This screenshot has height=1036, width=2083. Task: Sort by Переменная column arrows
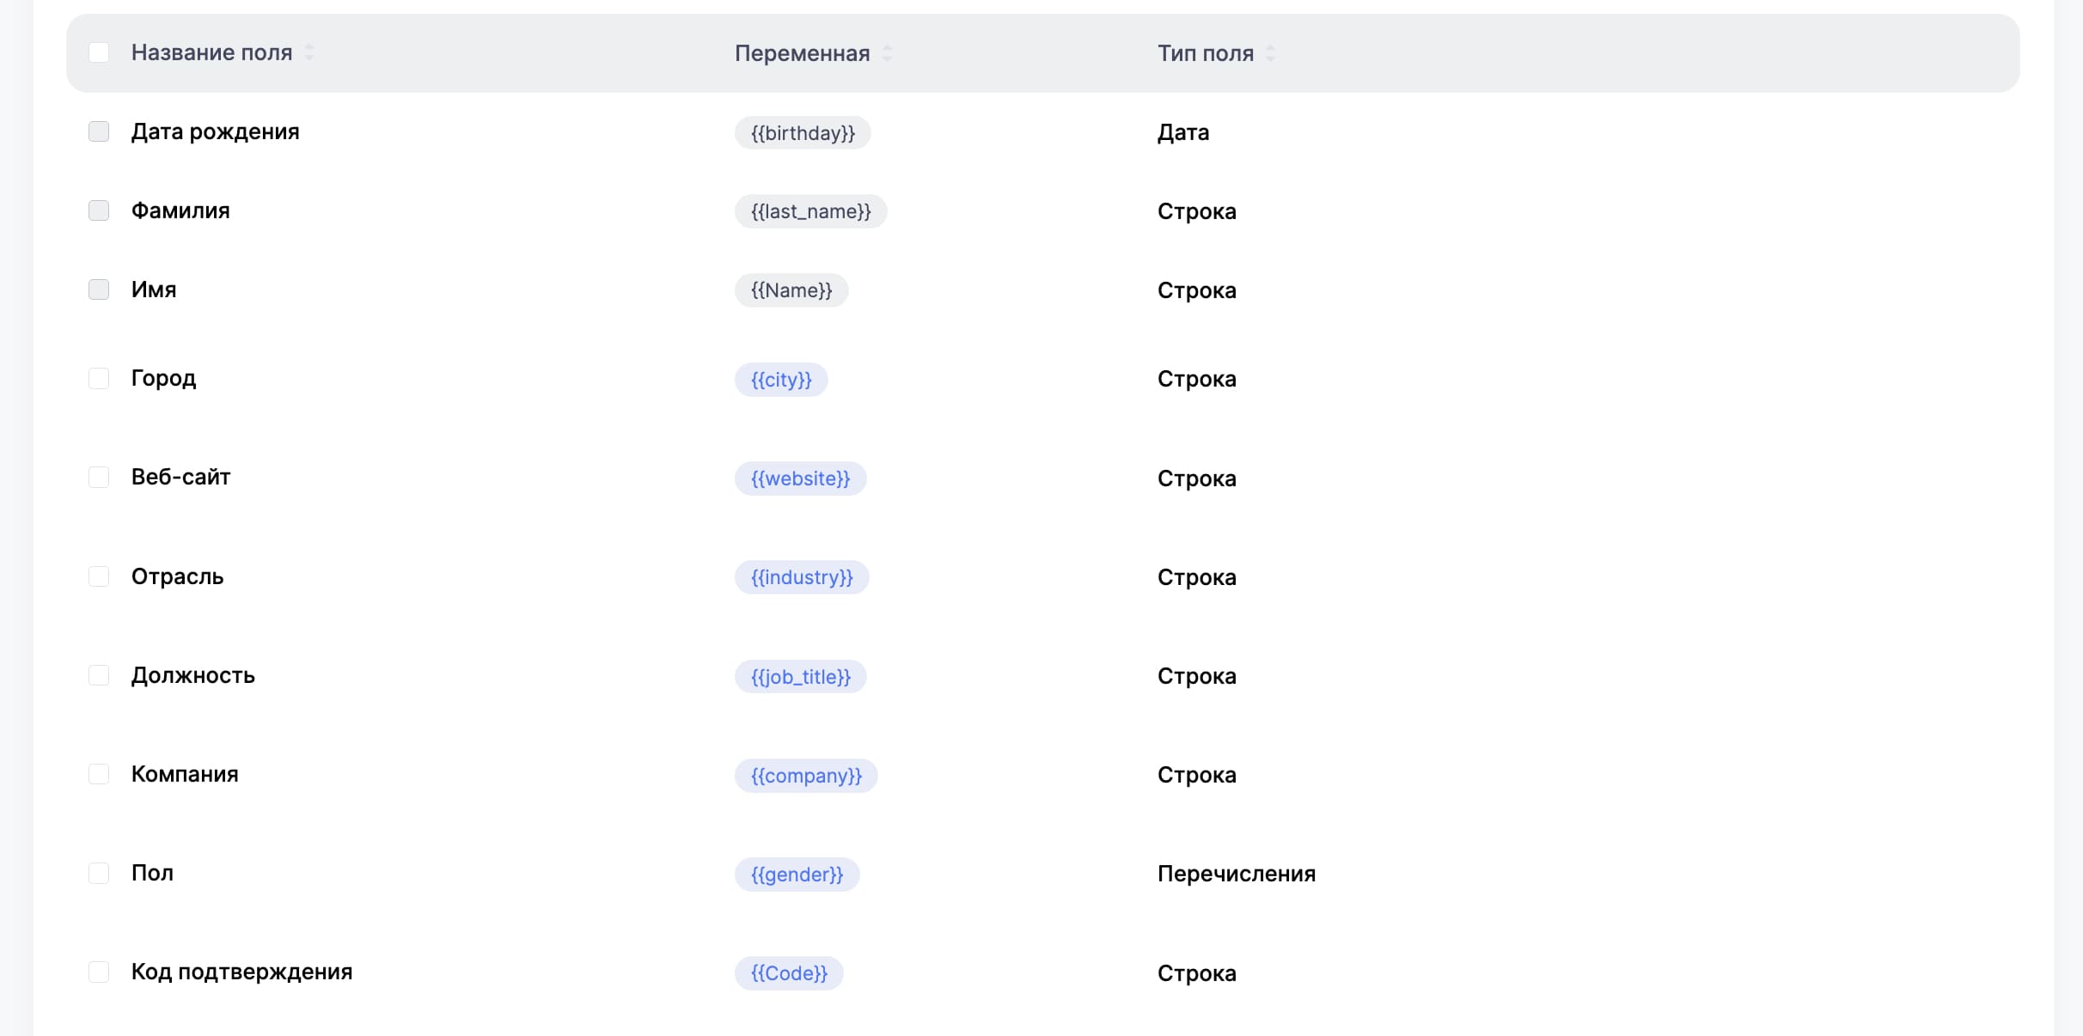pyautogui.click(x=887, y=53)
